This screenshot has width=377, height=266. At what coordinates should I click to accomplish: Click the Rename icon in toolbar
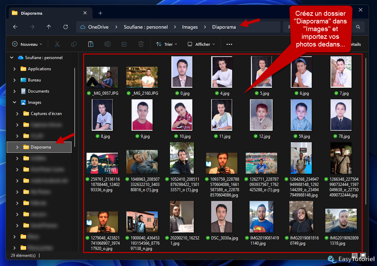click(108, 44)
